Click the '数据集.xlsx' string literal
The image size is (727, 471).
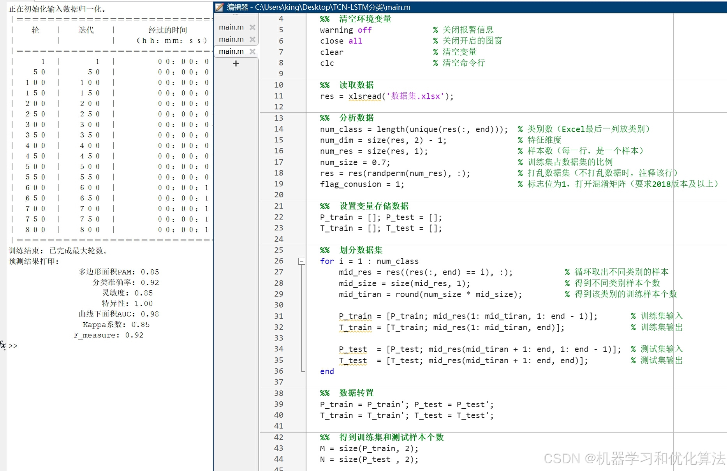click(415, 96)
